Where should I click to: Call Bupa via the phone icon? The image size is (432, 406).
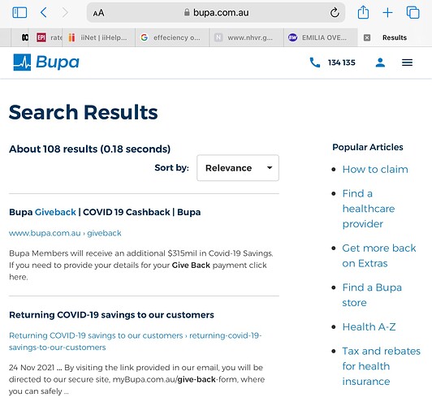(x=315, y=63)
